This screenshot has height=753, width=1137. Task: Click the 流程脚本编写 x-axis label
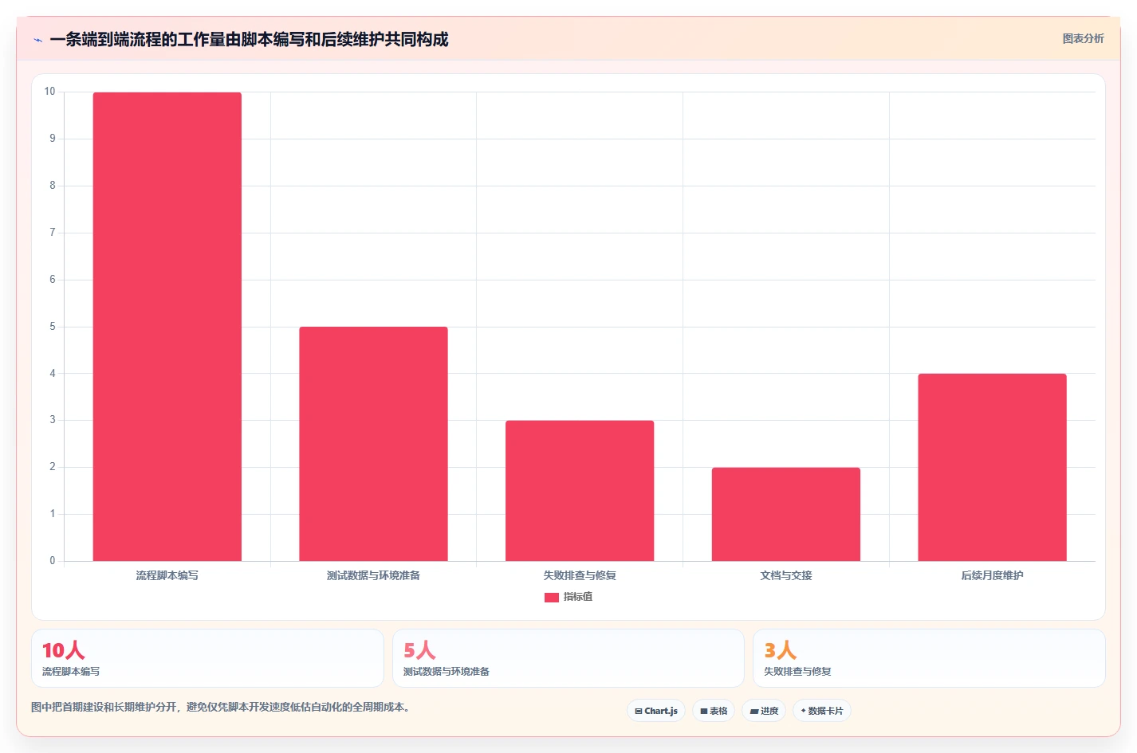[167, 575]
